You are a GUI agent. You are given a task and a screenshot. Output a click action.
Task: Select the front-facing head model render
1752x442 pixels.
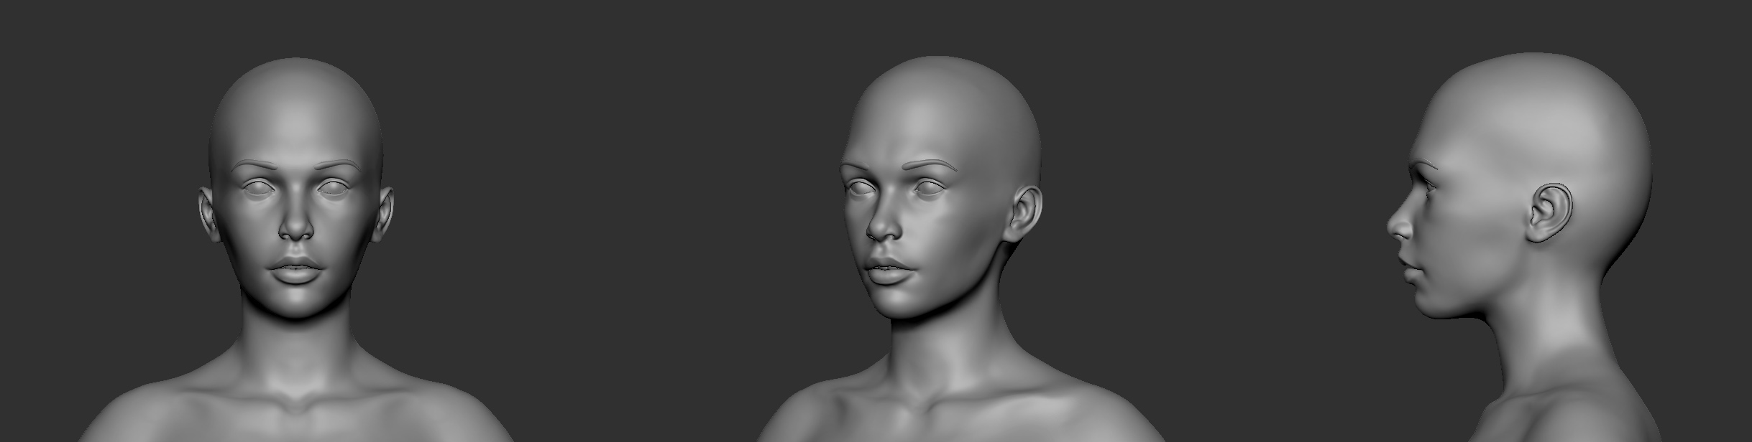pos(296,250)
